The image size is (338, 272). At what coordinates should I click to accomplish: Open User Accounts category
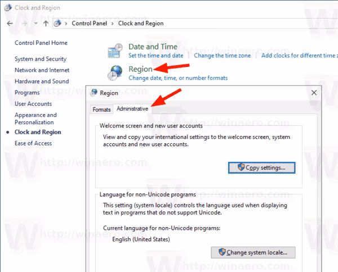coord(33,103)
